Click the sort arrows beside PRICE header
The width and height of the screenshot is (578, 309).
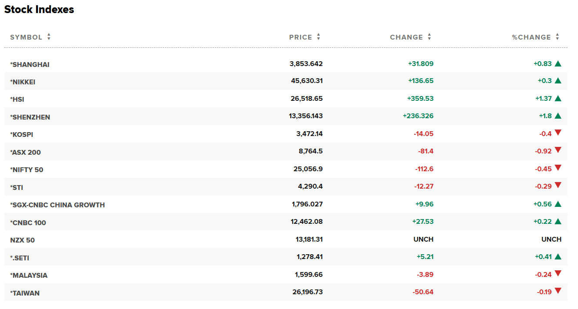[319, 37]
